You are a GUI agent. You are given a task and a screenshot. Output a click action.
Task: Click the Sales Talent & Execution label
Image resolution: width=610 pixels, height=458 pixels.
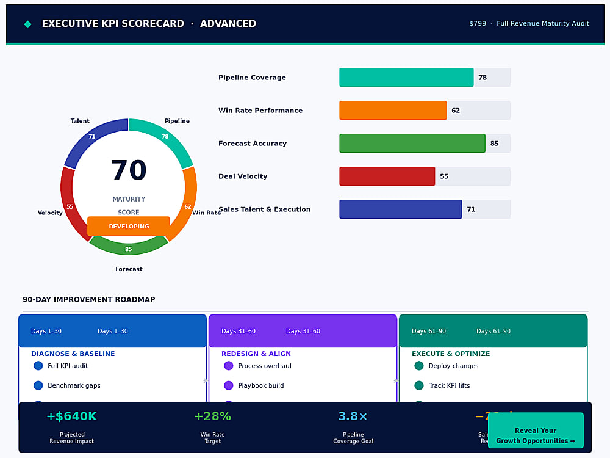pos(265,209)
